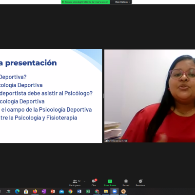The image size is (195, 195).
Task: Click the line 'tre la Psicología y Fisioterapia'
Action: click(x=39, y=118)
